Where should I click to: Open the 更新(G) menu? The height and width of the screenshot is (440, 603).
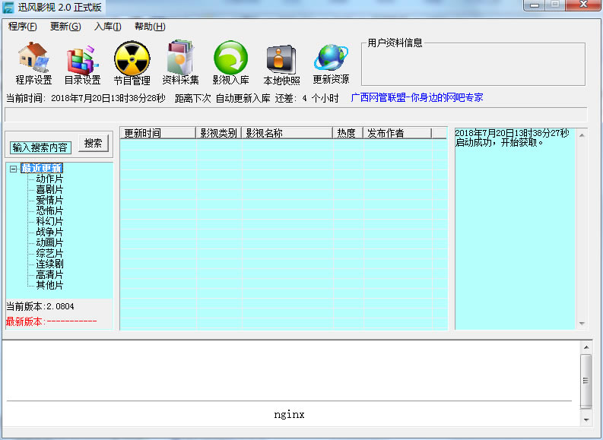[65, 27]
